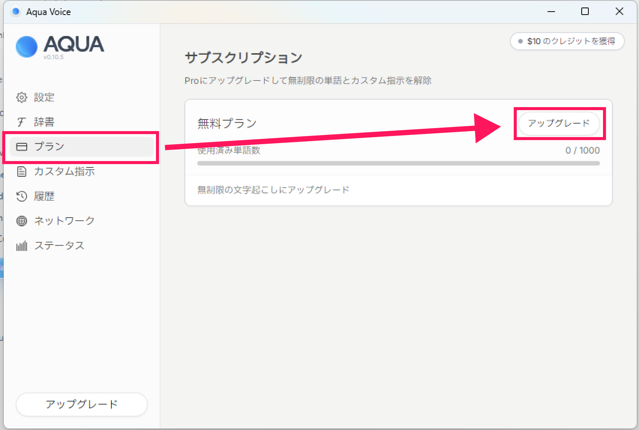Image resolution: width=639 pixels, height=430 pixels.
Task: Click the Aqua Voice title bar icon
Action: tap(16, 12)
